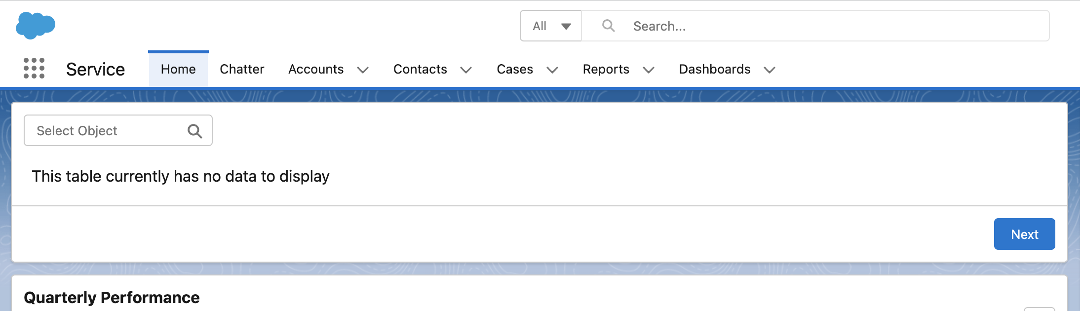
Task: Open the Cases dropdown arrow
Action: [552, 70]
